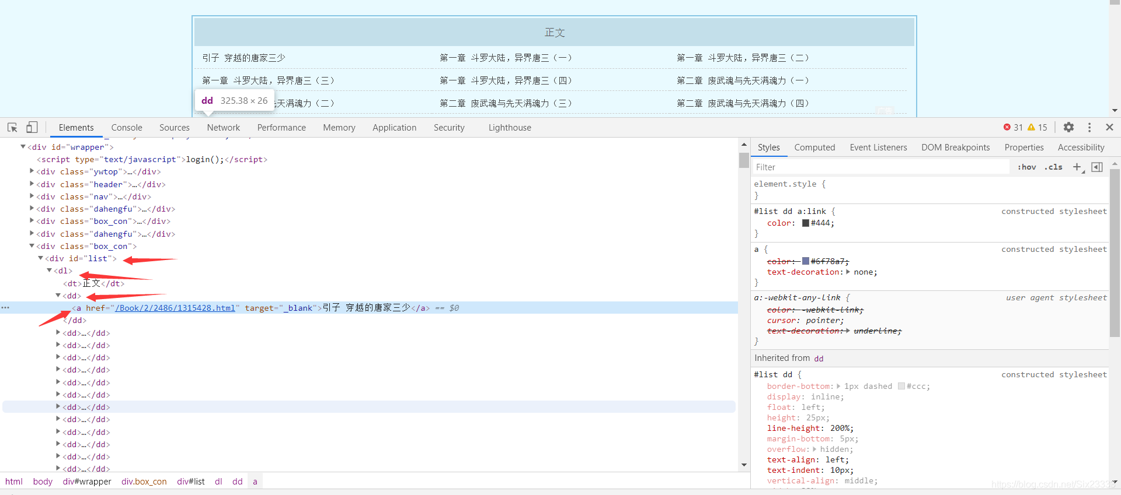Image resolution: width=1121 pixels, height=495 pixels.
Task: Open the Application tab
Action: coord(395,128)
